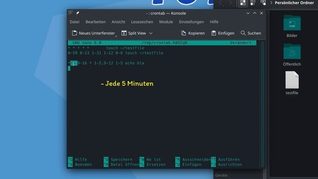Click Neues Unterfenster button
The image size is (318, 179).
pos(93,33)
